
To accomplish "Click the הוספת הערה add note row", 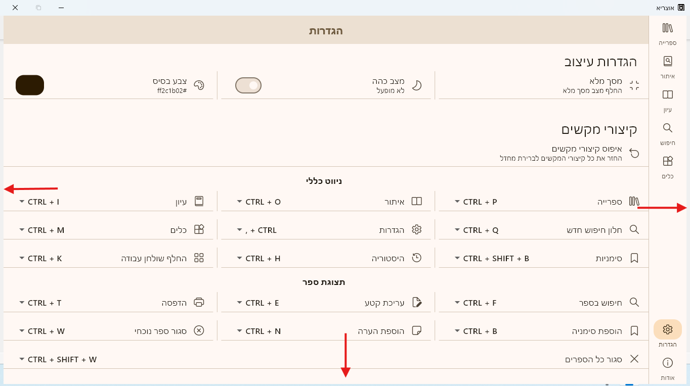I will pyautogui.click(x=380, y=331).
